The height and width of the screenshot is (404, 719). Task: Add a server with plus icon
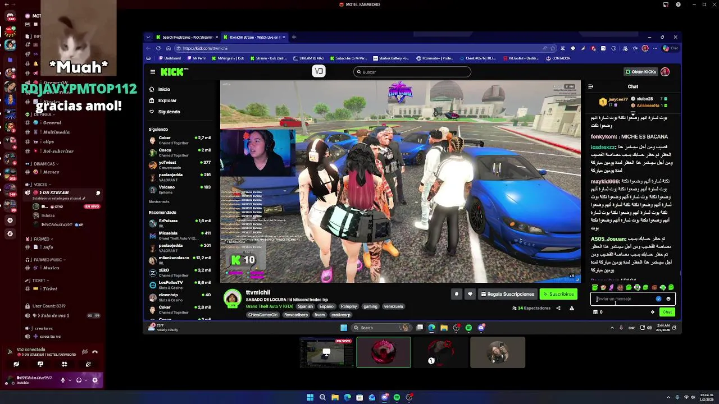point(10,221)
